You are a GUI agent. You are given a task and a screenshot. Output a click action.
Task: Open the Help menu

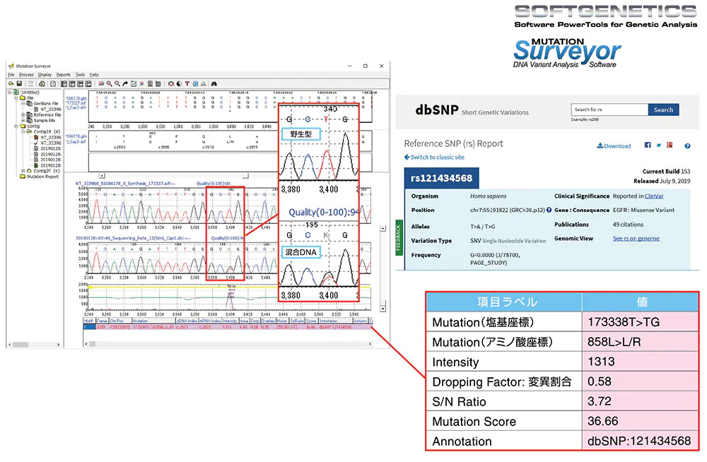(x=94, y=75)
